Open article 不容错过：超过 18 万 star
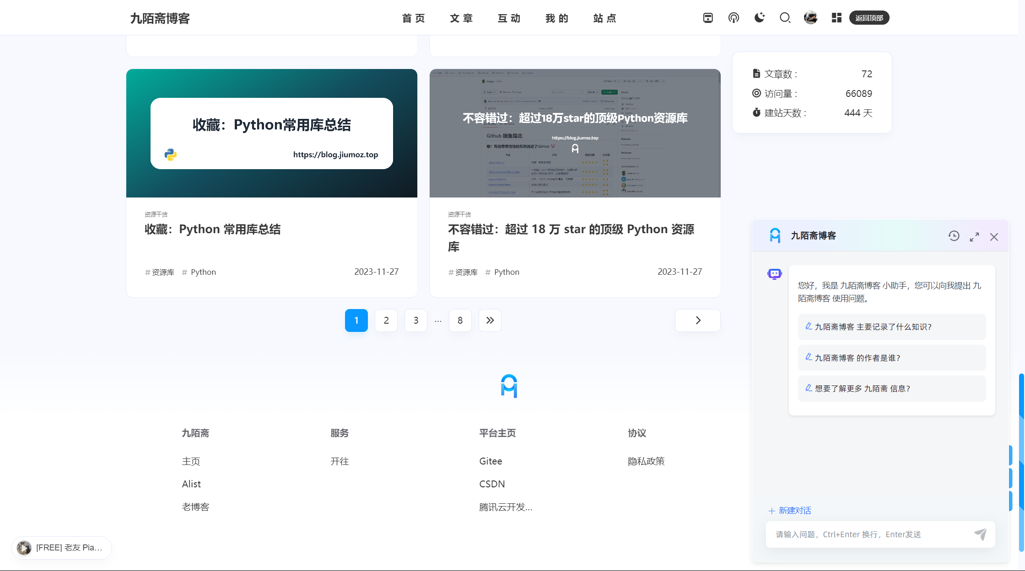The image size is (1025, 571). coord(571,238)
